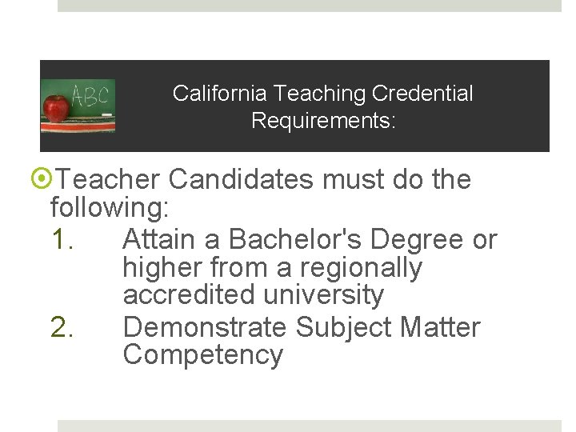This screenshot has height=432, width=576.
Task: Click the gray bar at the slide bottom
Action: coord(310,426)
